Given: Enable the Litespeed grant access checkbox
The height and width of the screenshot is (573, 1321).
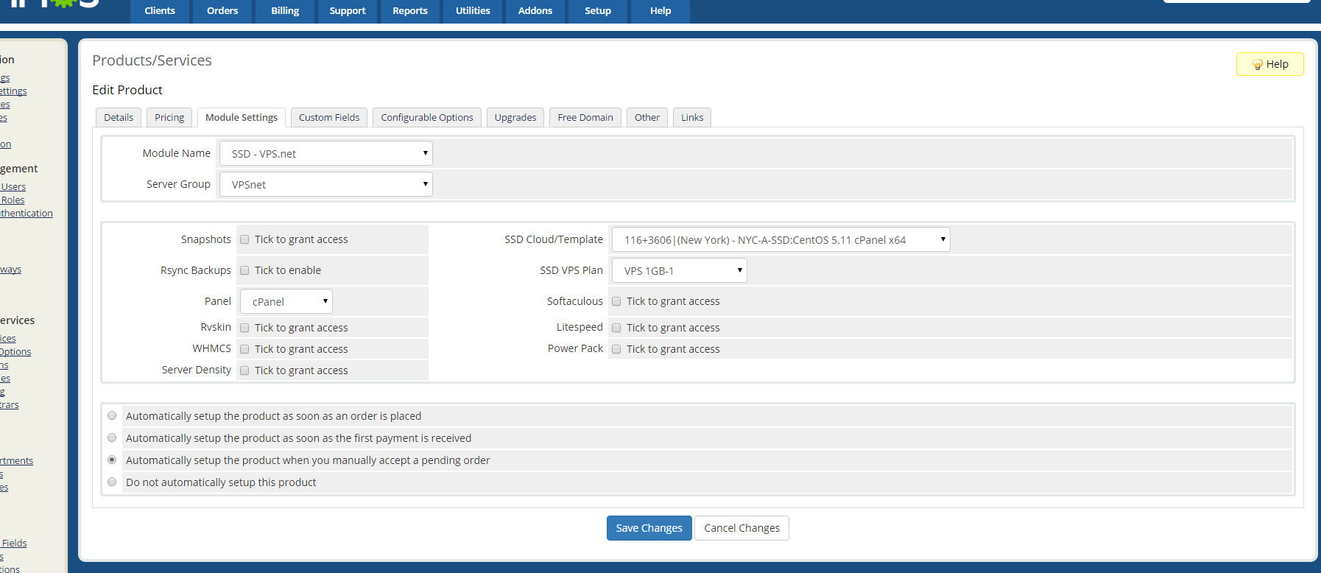Looking at the screenshot, I should (x=616, y=328).
